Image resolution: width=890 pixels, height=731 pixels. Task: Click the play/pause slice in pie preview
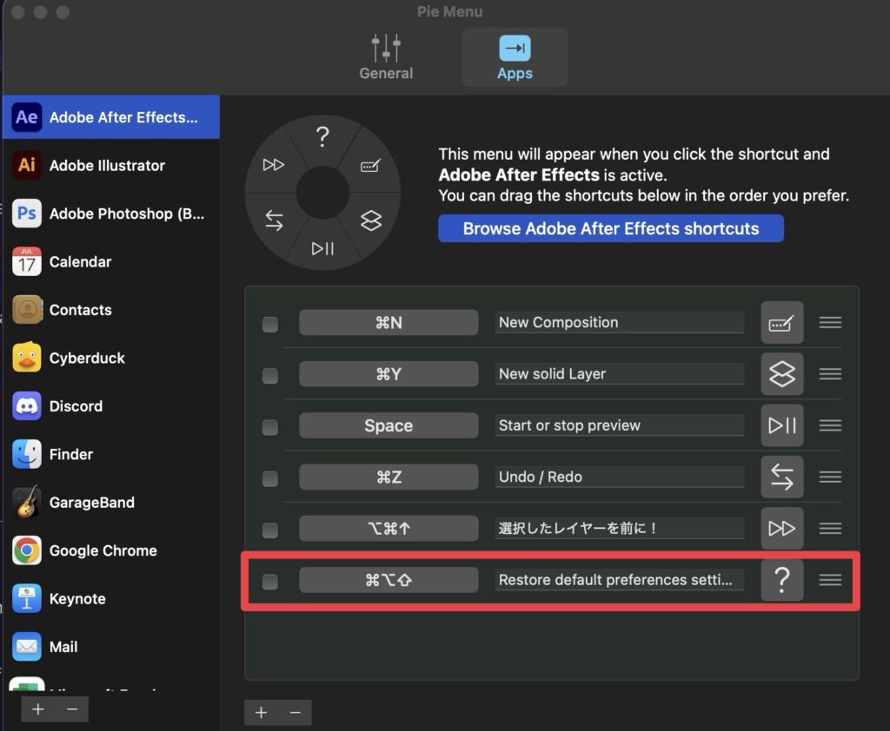click(x=322, y=248)
